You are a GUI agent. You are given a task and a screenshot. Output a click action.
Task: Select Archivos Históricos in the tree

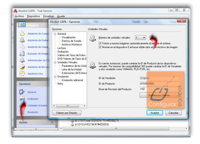pos(72,44)
